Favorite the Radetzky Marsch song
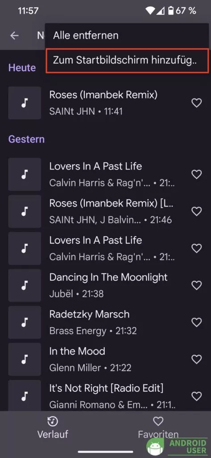Screen dimensions: 211x458 (196, 322)
